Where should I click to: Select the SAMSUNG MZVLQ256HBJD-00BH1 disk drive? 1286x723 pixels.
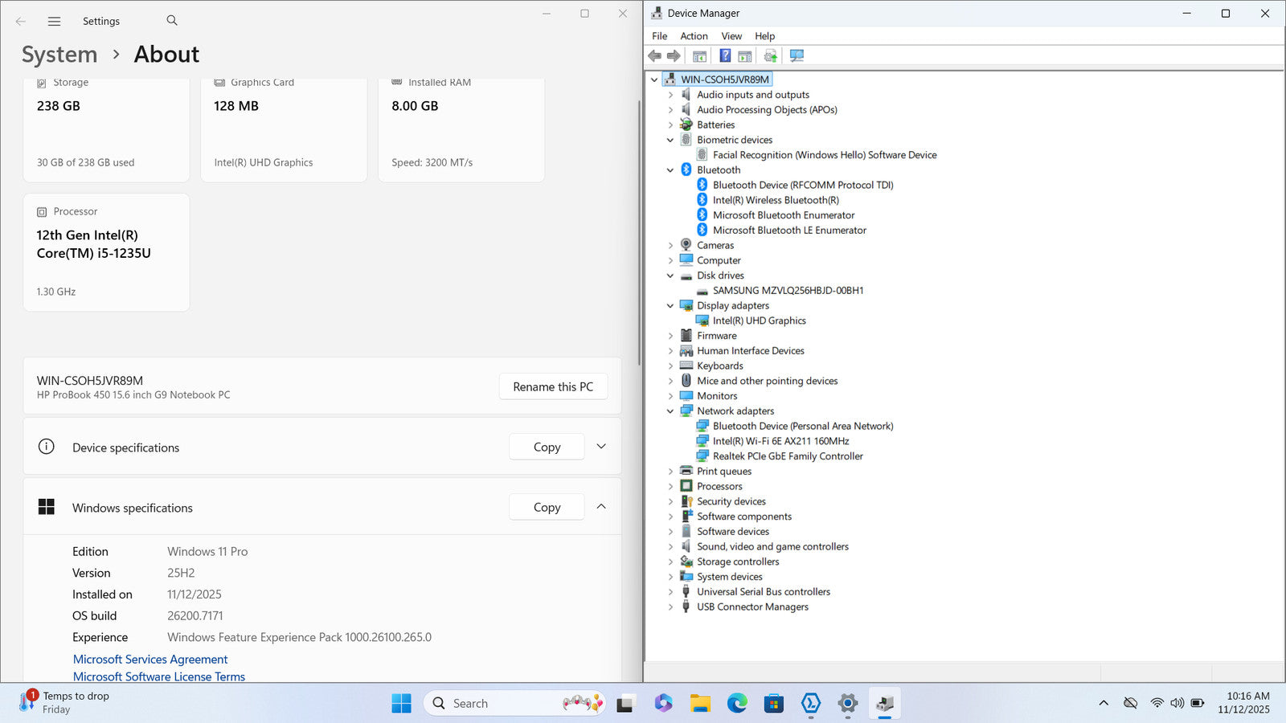pyautogui.click(x=787, y=291)
